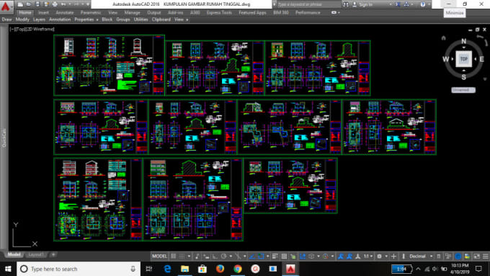Toggle Polar Tracking in status bar
Screen dimensions: 490x276
tap(223, 257)
